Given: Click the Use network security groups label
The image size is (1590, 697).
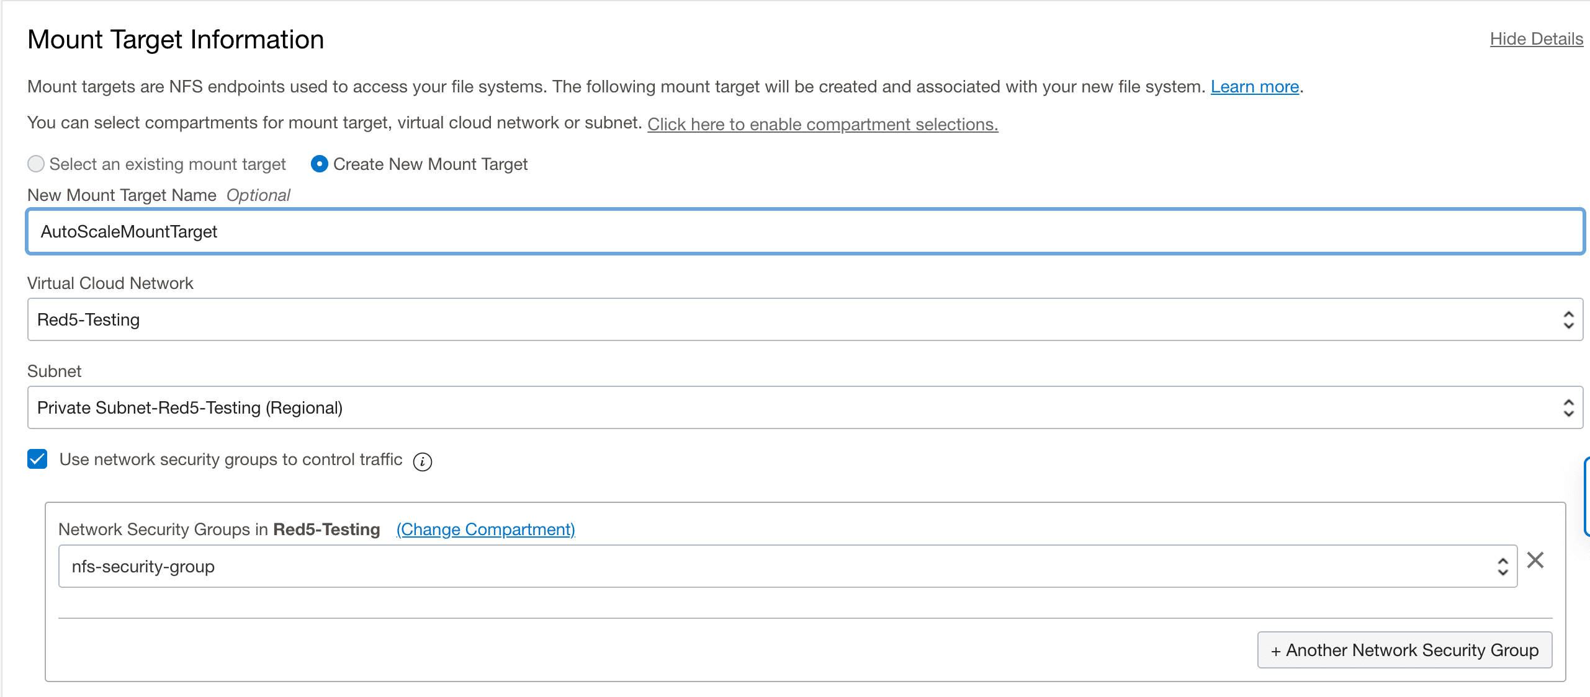Looking at the screenshot, I should (x=231, y=459).
